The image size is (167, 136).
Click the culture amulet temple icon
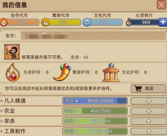[x=111, y=72]
